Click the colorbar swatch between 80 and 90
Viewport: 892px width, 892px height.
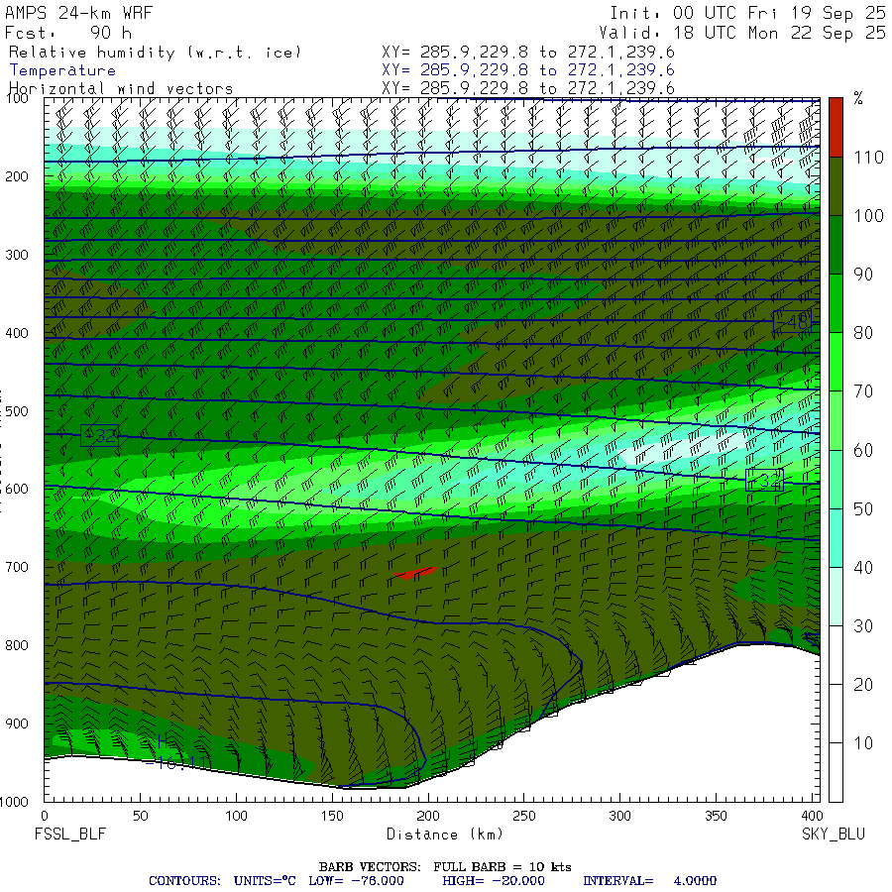tap(836, 303)
